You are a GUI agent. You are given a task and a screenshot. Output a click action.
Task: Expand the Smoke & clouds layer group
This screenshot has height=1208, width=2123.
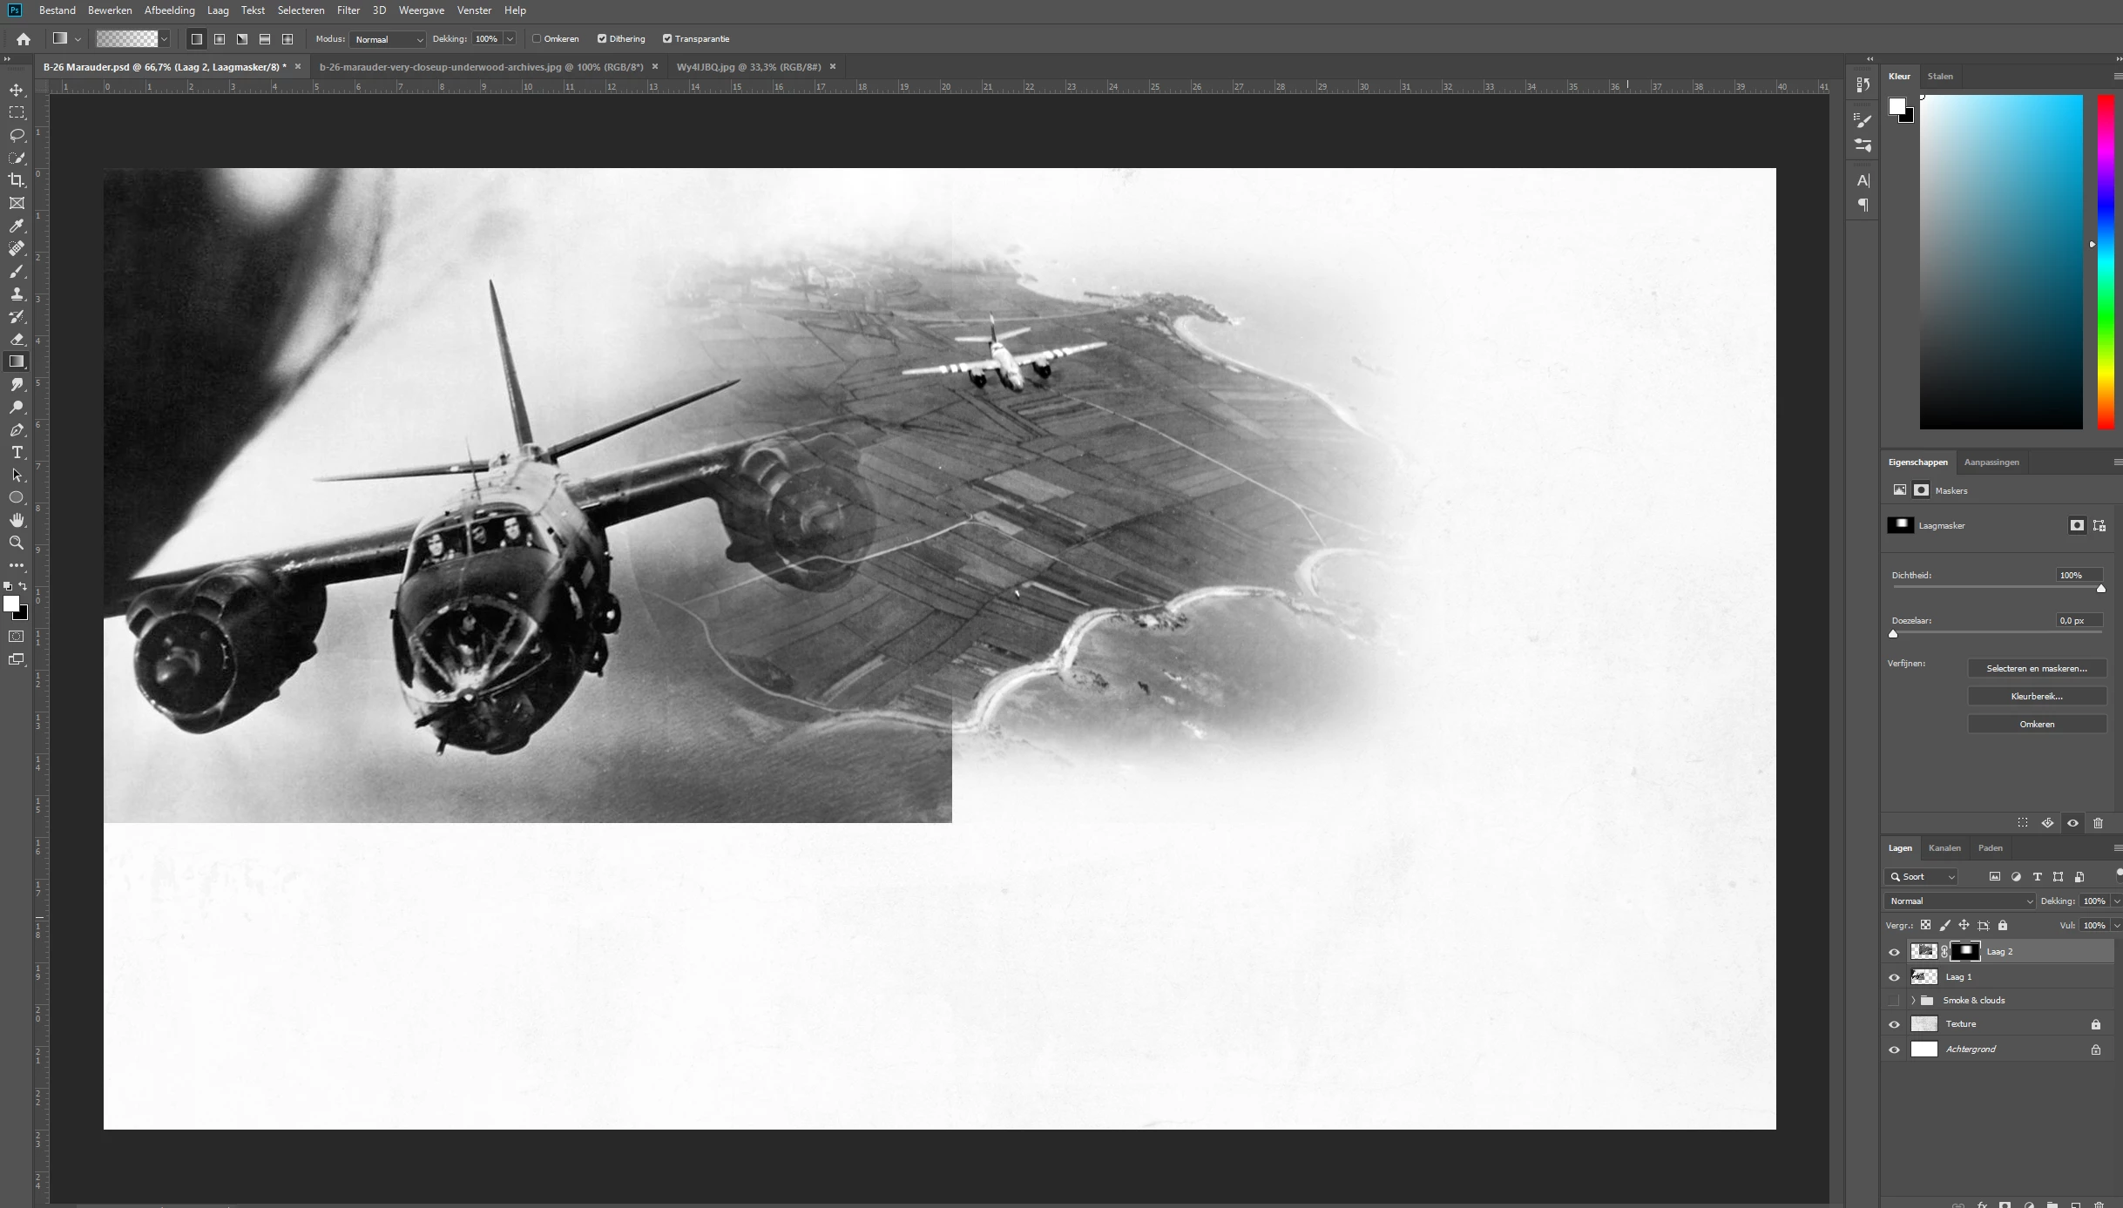1913,1001
